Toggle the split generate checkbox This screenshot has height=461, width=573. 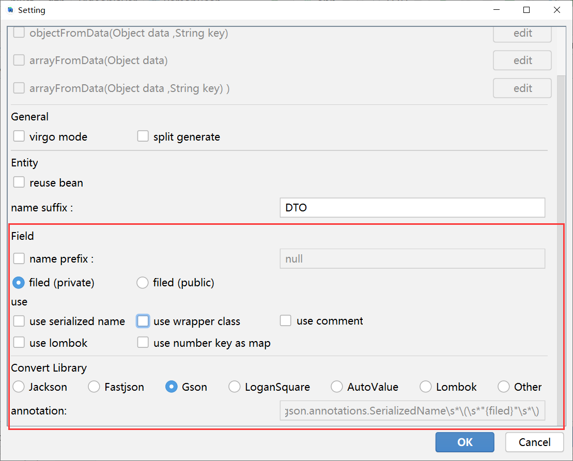143,136
